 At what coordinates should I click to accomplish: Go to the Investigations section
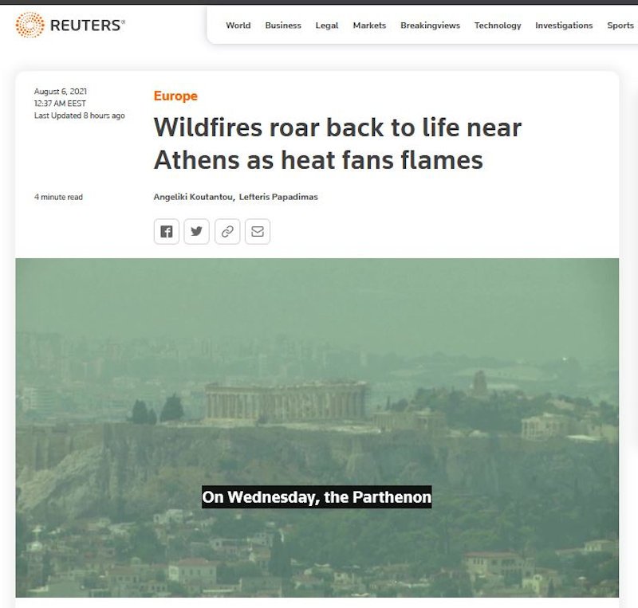tap(564, 25)
